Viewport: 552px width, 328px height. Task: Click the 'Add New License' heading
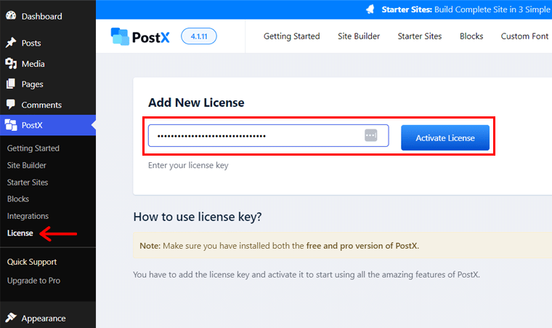point(196,103)
